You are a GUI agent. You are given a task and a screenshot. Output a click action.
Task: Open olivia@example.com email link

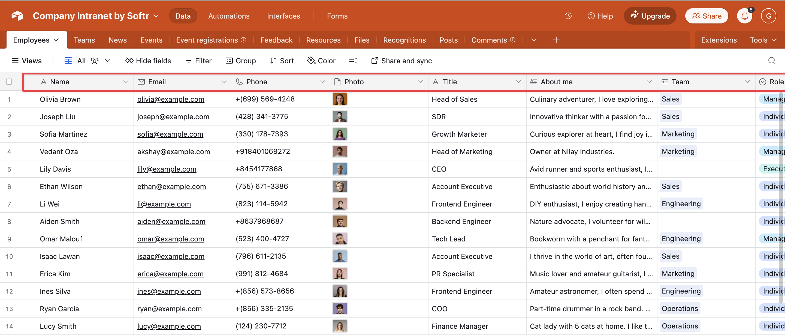pyautogui.click(x=171, y=99)
